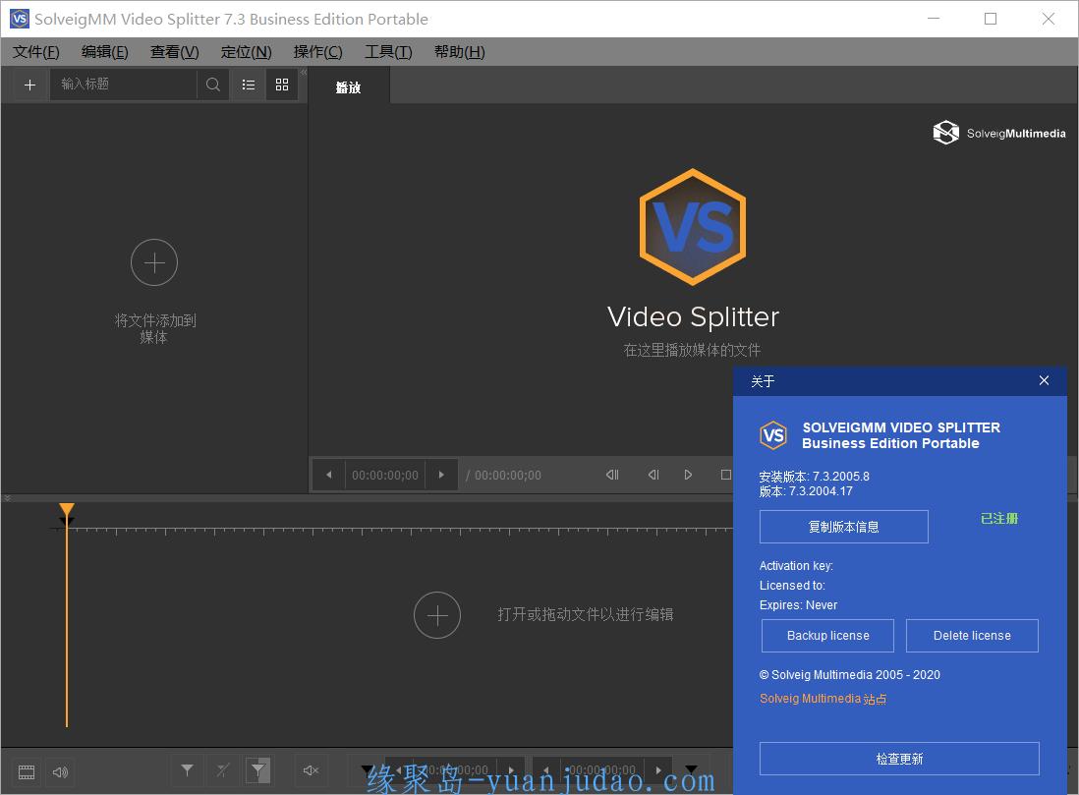Click the 检查更新 button
This screenshot has width=1079, height=795.
pyautogui.click(x=899, y=759)
